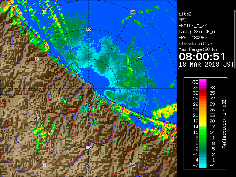Screen dimensions: 236x177
Task: Click the product name 'SEAICE_A_ZZ'
Action: point(192,26)
